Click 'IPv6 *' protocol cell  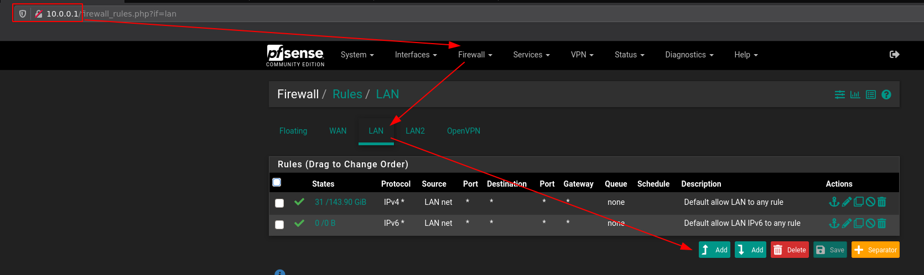click(394, 223)
